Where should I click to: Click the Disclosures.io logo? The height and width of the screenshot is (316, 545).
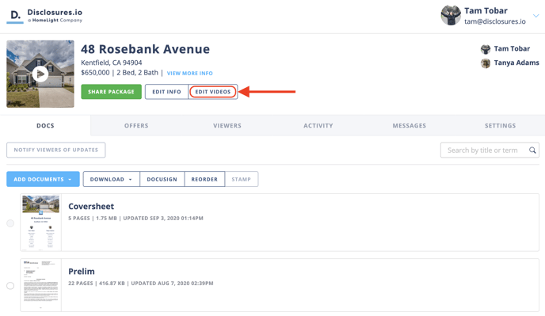[x=44, y=16]
